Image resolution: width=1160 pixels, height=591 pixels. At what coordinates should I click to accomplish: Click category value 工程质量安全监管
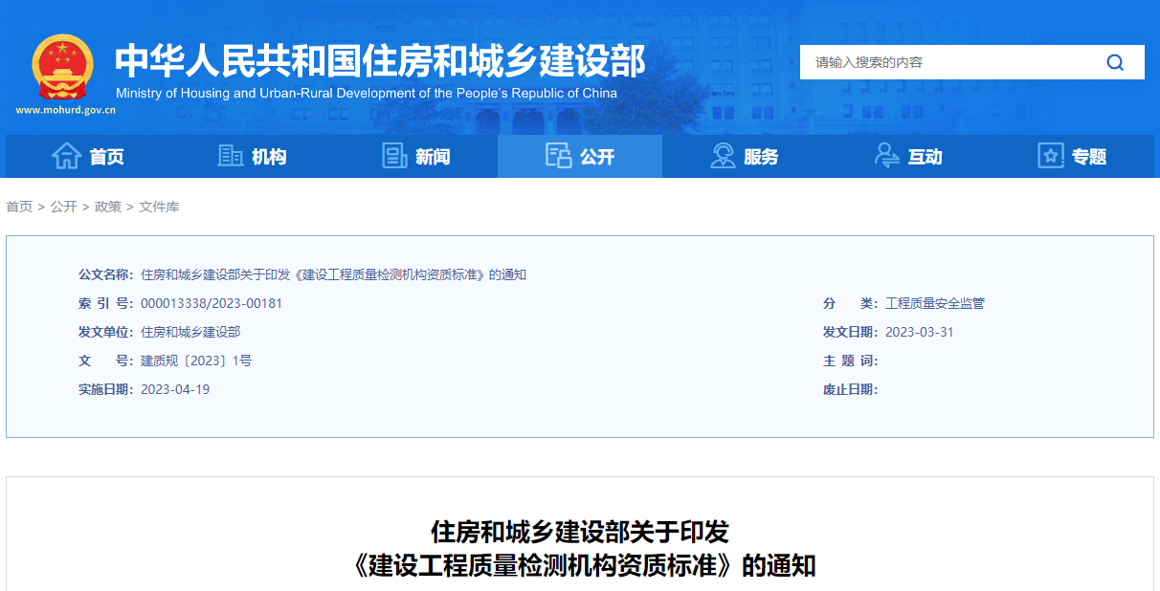point(935,303)
